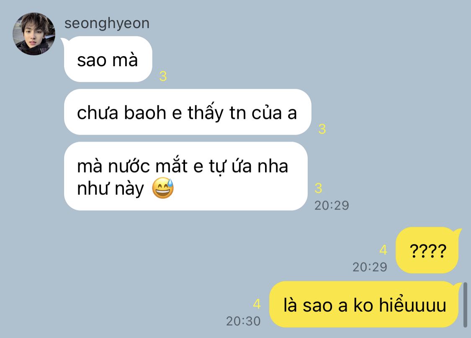Tap unread count 3 beside second message
Screen dimensions: 471x338
[322, 129]
